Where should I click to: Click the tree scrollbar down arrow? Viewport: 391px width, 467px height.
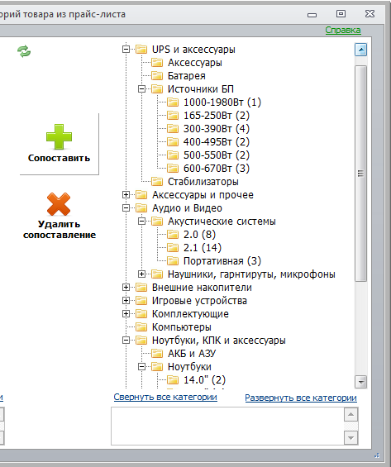point(360,382)
